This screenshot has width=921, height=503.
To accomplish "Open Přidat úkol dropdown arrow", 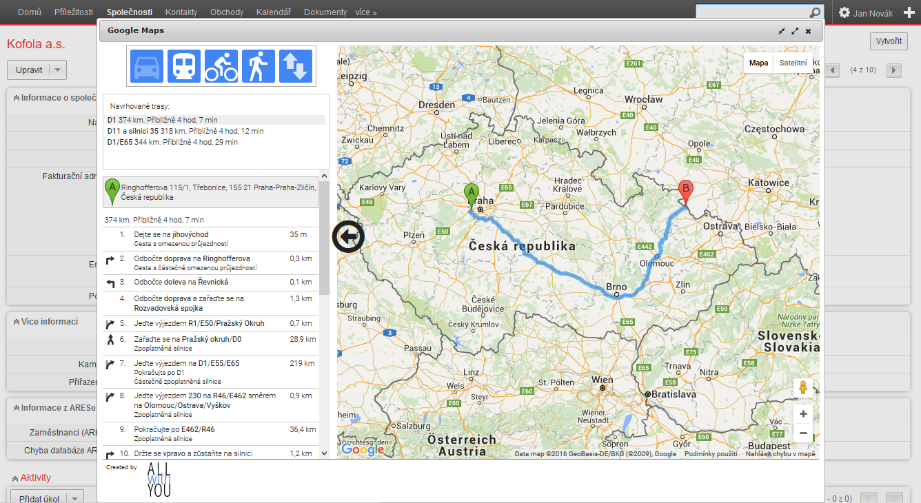I will [x=74, y=498].
